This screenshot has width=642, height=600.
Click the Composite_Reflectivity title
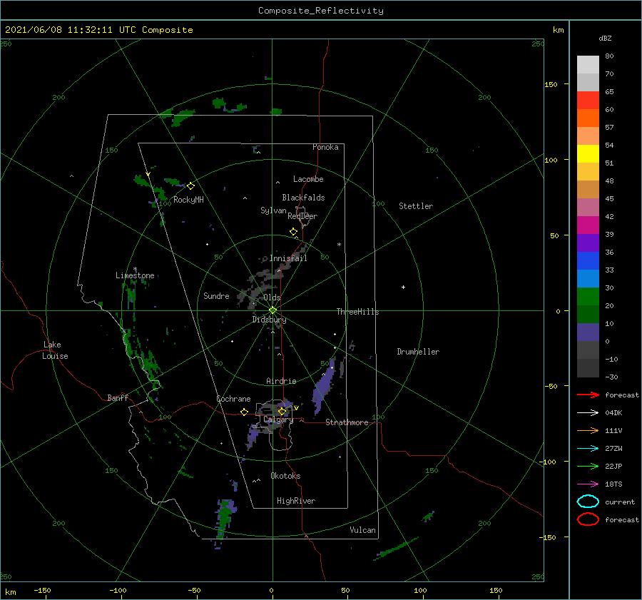321,11
